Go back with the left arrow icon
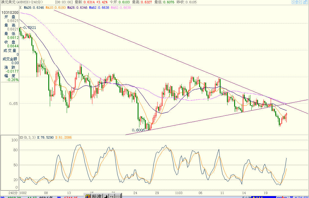This screenshot has width=309, height=198. (x=294, y=2)
